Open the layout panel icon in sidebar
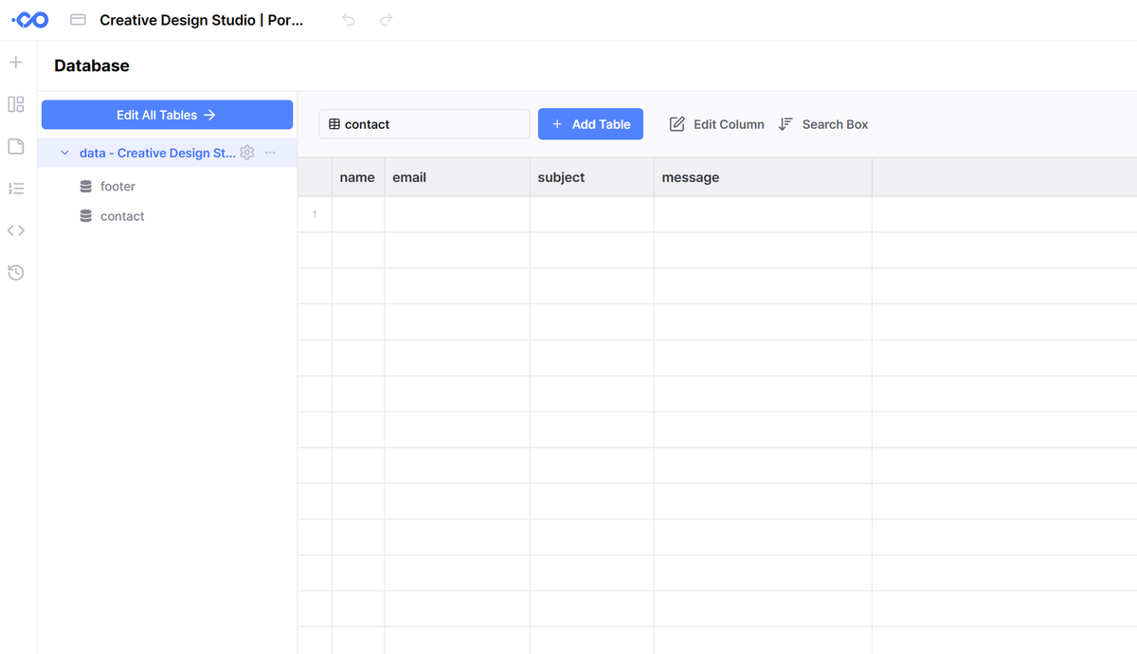 pos(16,104)
